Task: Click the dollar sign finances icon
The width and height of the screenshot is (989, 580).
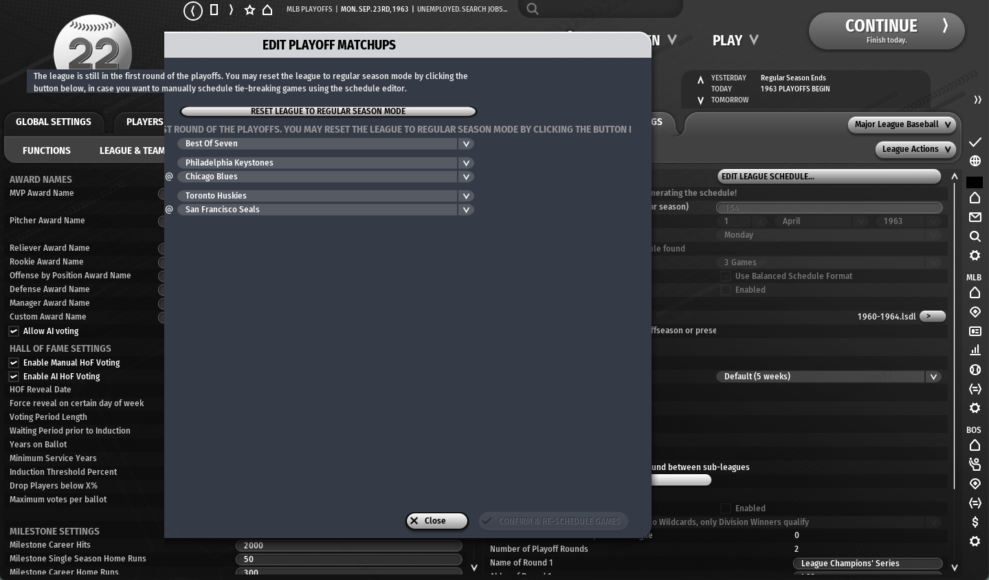Action: [975, 522]
